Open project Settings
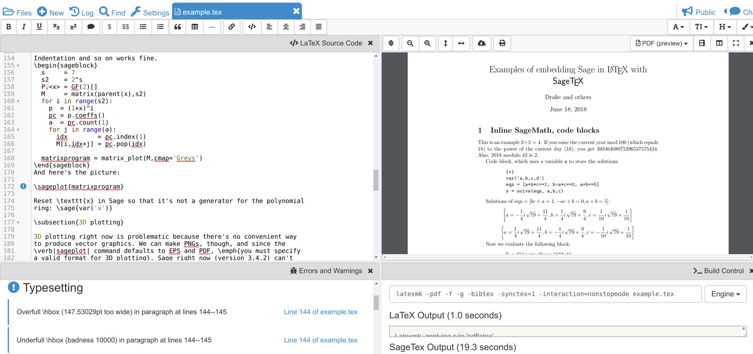Viewport: 753px width, 354px height. tap(150, 12)
